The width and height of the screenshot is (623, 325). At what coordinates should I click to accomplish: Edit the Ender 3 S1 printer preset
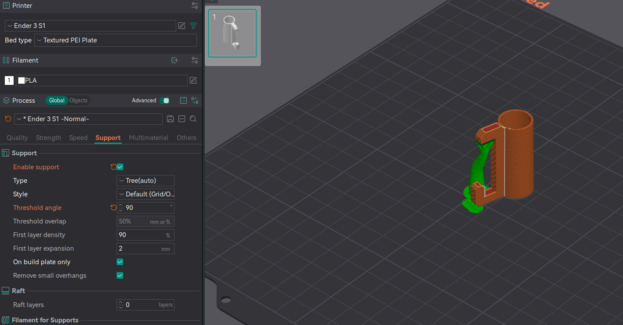182,26
